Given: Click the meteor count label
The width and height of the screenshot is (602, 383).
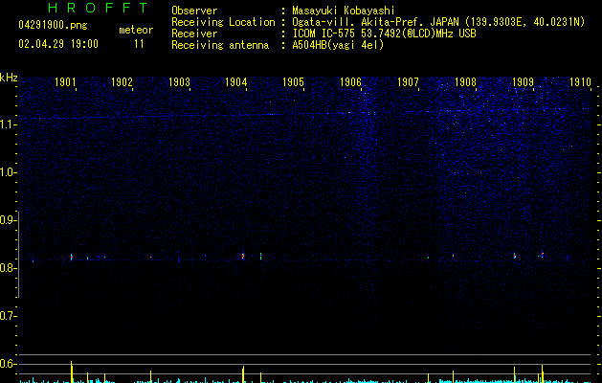Looking at the screenshot, I should [x=136, y=30].
